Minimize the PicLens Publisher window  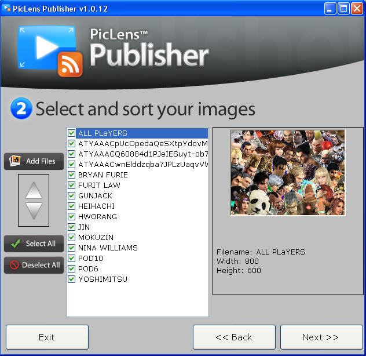pyautogui.click(x=330, y=9)
